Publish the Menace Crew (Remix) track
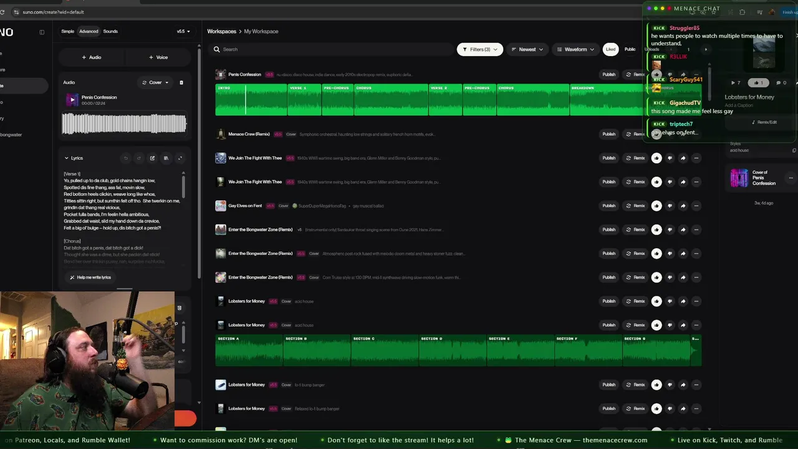798x449 pixels. (608, 134)
